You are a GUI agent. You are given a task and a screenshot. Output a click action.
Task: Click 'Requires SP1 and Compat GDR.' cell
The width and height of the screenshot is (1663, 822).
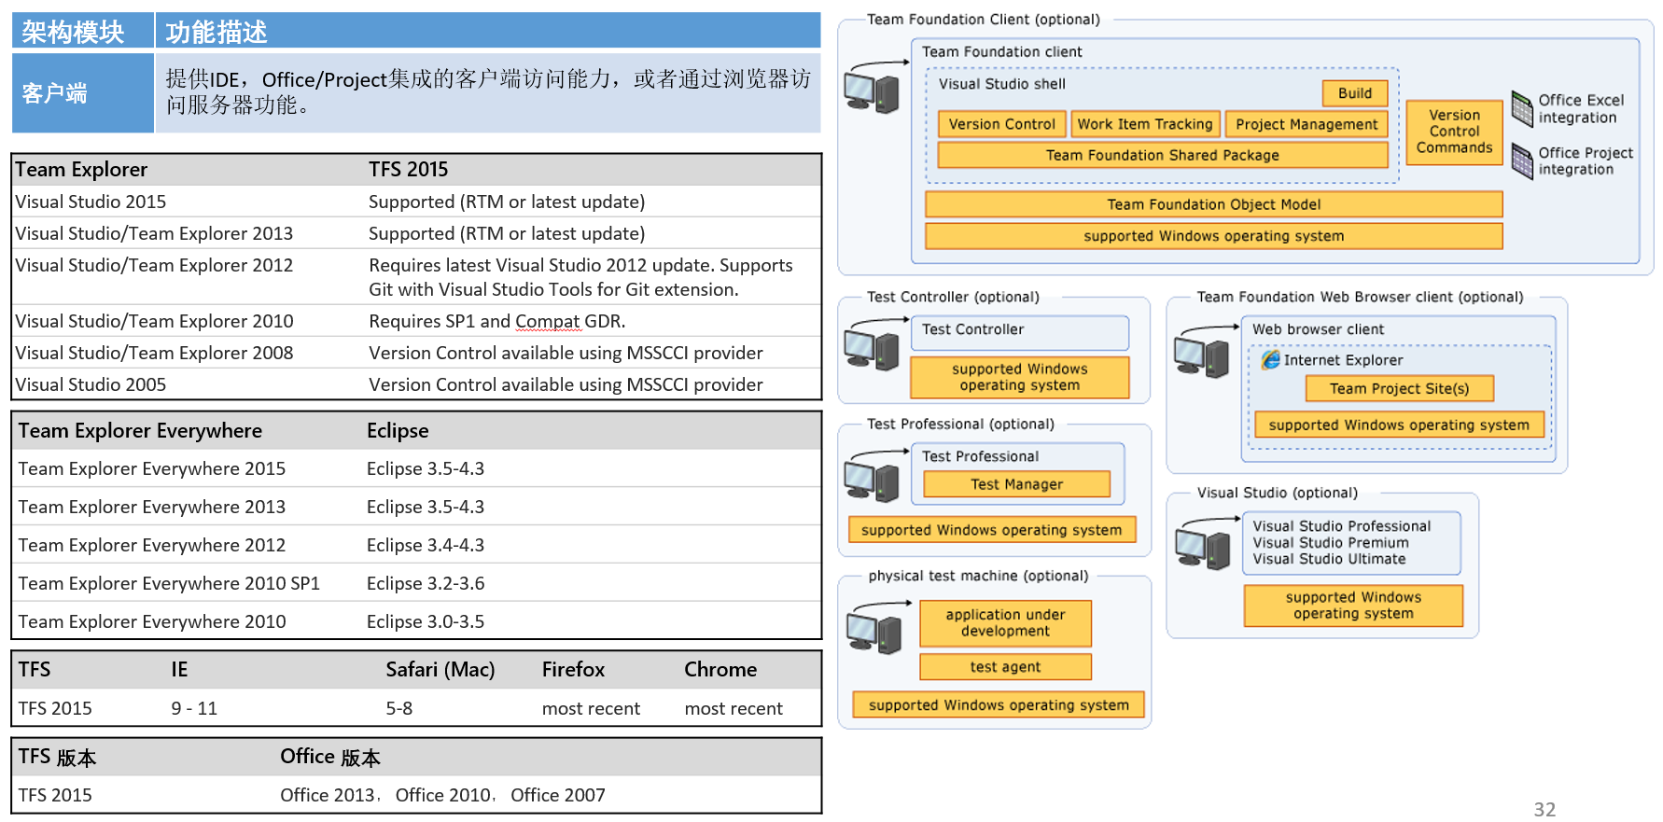pyautogui.click(x=497, y=321)
